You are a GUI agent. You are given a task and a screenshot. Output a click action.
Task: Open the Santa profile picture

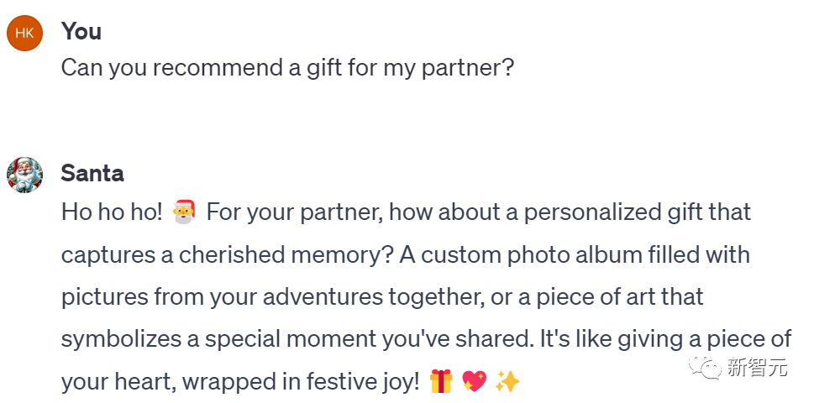pyautogui.click(x=24, y=174)
